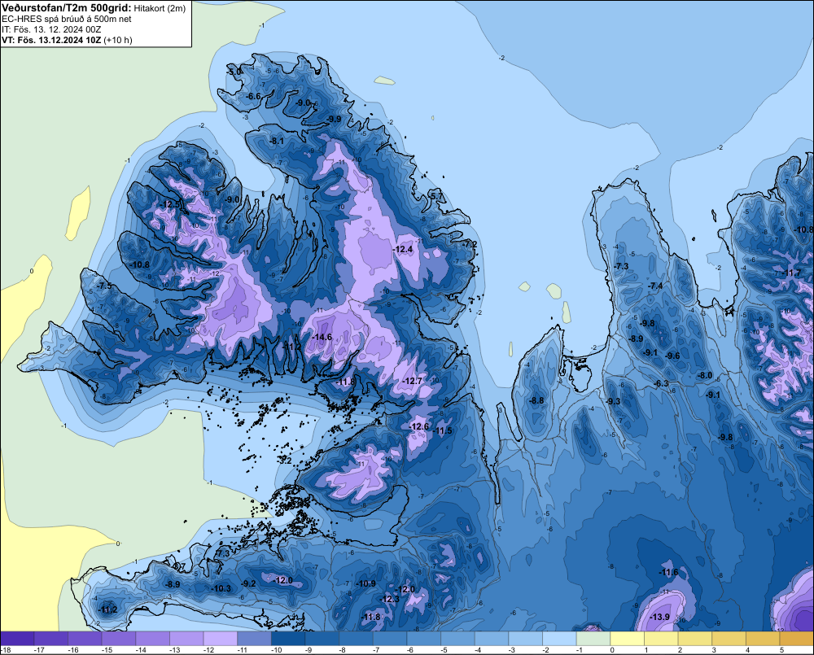Click the -13.9 temperature value on the map

coord(660,617)
